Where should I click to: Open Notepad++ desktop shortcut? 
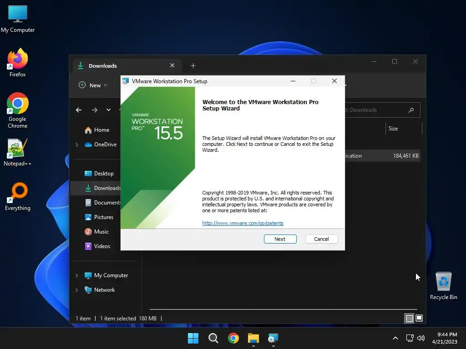[18, 152]
